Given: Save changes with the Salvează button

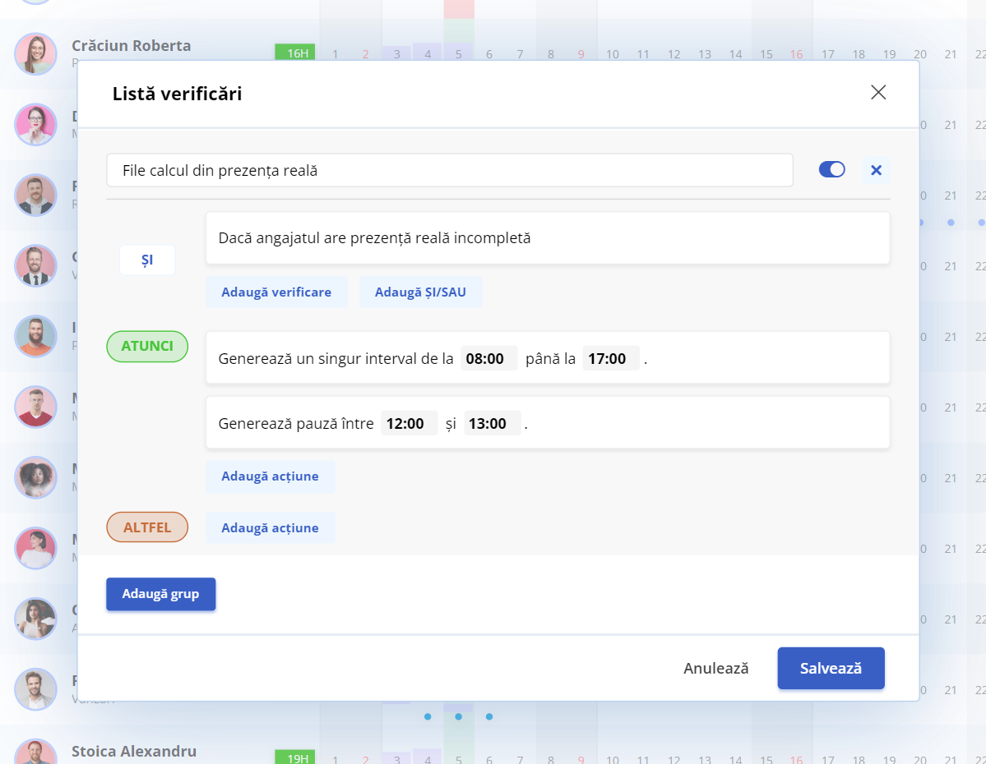Looking at the screenshot, I should pos(831,669).
